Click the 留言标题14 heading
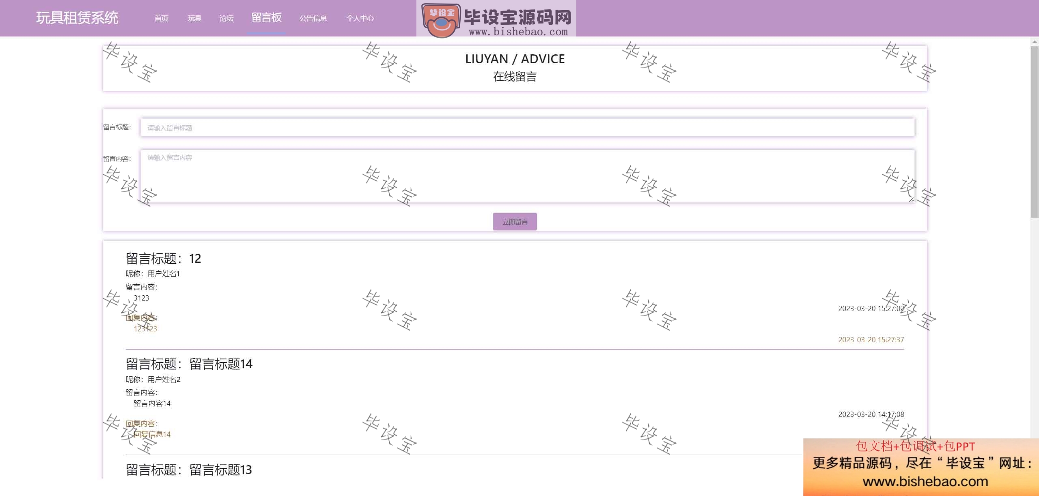This screenshot has height=496, width=1039. (189, 364)
